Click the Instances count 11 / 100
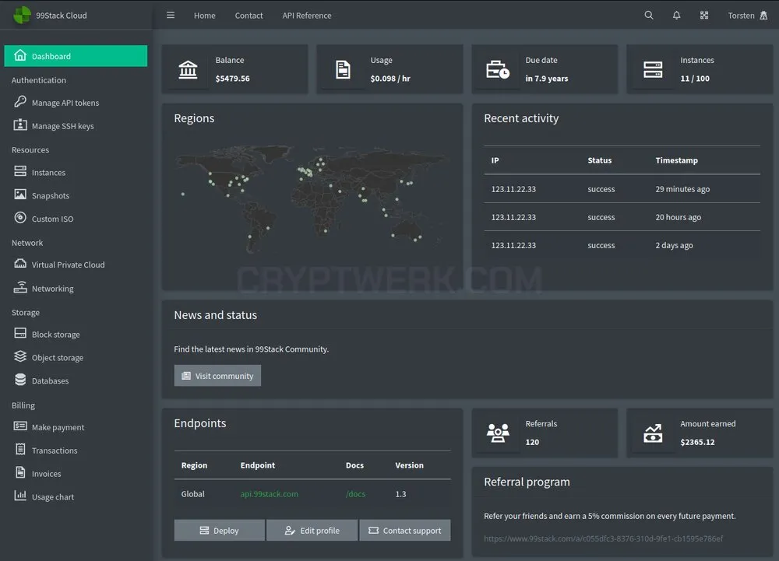Image resolution: width=779 pixels, height=561 pixels. 695,79
